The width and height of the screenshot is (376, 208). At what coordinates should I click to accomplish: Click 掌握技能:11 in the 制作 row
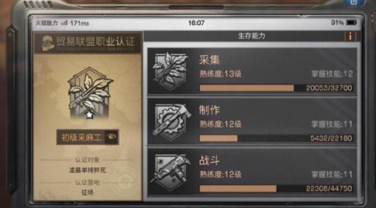tap(332, 124)
